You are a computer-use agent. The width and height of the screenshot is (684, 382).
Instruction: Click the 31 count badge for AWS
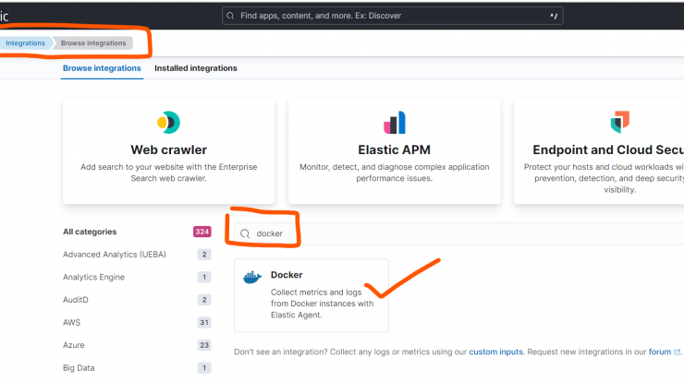tap(204, 322)
